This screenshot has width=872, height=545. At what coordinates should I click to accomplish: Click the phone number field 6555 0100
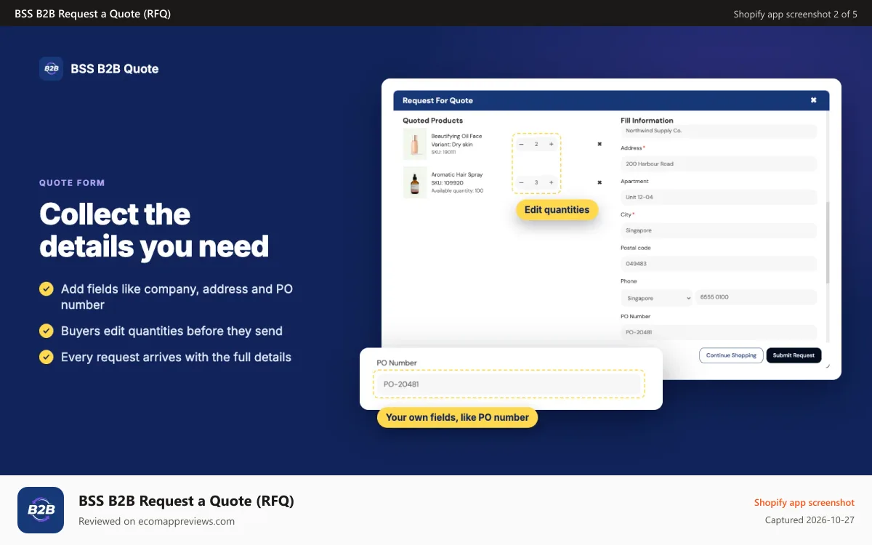click(x=756, y=298)
